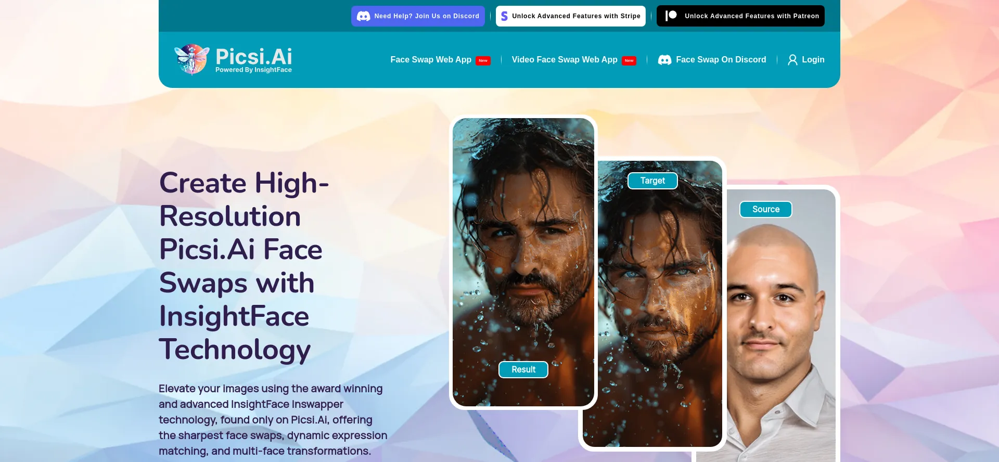Click the user profile icon near Login
Image resolution: width=999 pixels, height=462 pixels.
click(x=792, y=60)
